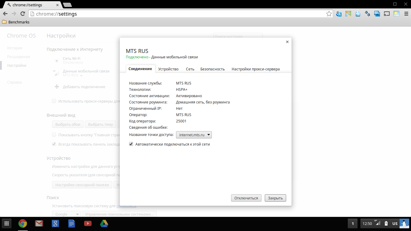The image size is (411, 231).
Task: Open Расширения in the sidebar
Action: coord(19,57)
